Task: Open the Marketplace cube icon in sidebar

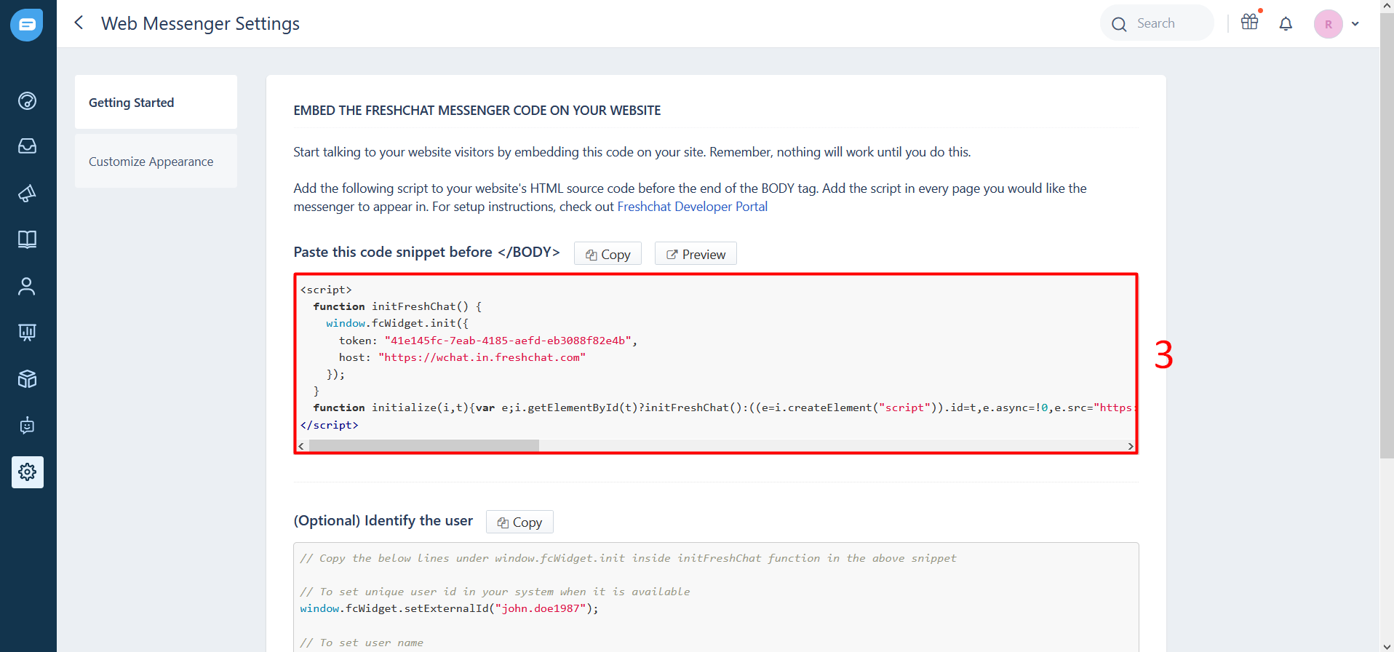Action: 27,379
